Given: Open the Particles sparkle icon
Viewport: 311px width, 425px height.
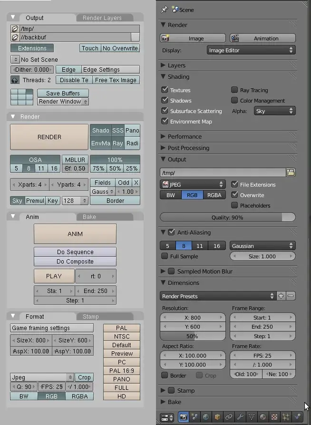Looking at the screenshot, I should (x=286, y=417).
